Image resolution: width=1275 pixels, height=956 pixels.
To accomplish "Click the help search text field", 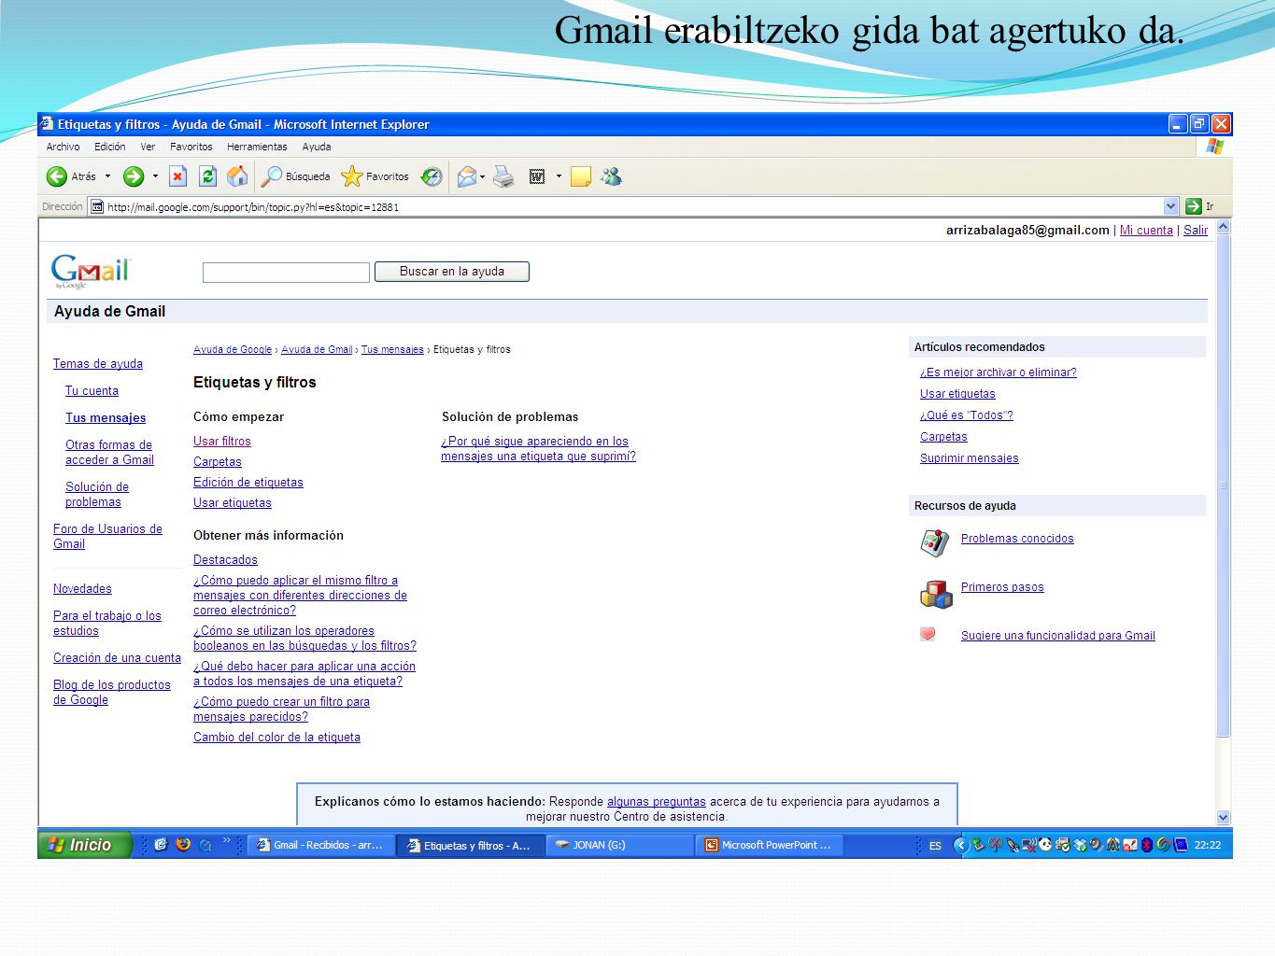I will [x=286, y=272].
